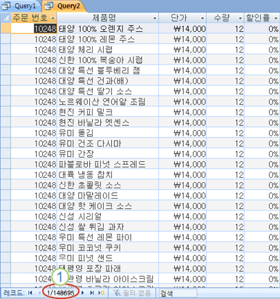Click the select-all corner box of the datasheet
Image resolution: width=280 pixels, height=299 pixels.
coord(6,18)
